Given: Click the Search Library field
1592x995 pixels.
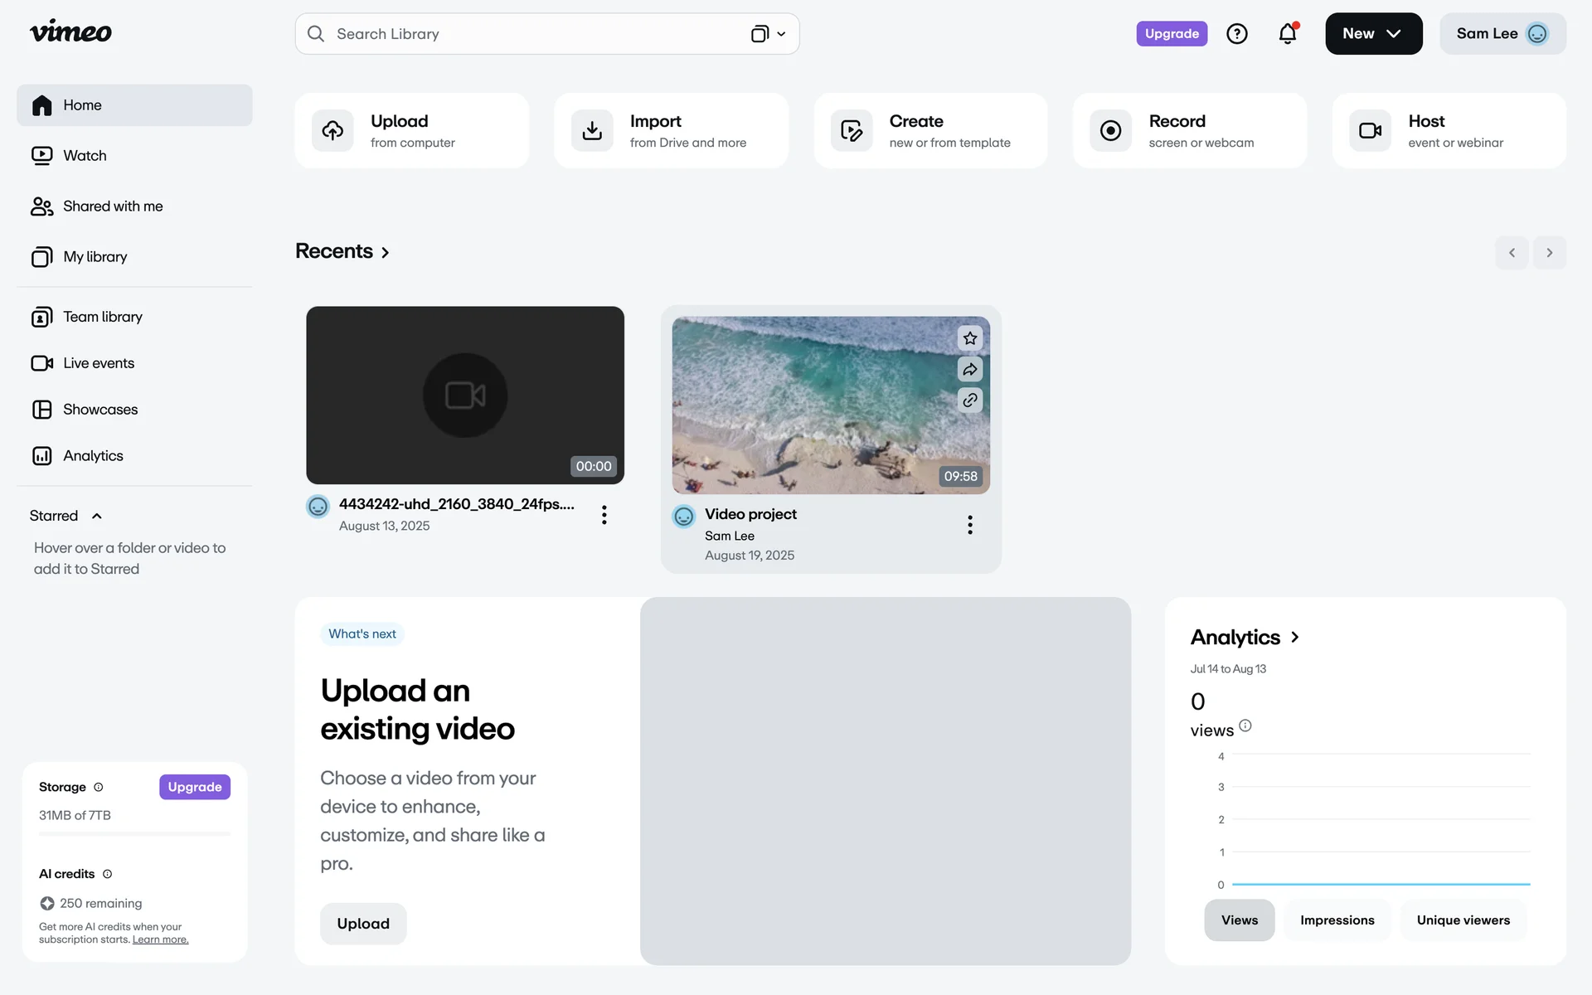Looking at the screenshot, I should tap(531, 34).
